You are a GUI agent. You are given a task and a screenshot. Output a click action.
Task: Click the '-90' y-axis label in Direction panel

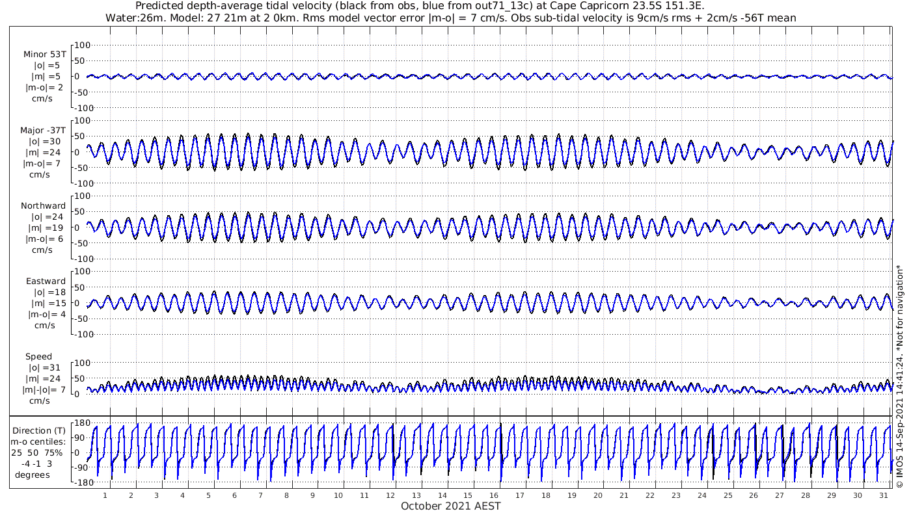[x=83, y=467]
